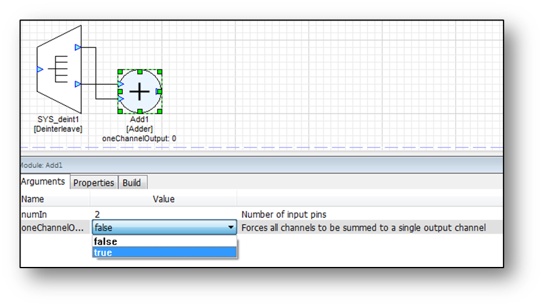Select the numIn argument row name

(34, 214)
